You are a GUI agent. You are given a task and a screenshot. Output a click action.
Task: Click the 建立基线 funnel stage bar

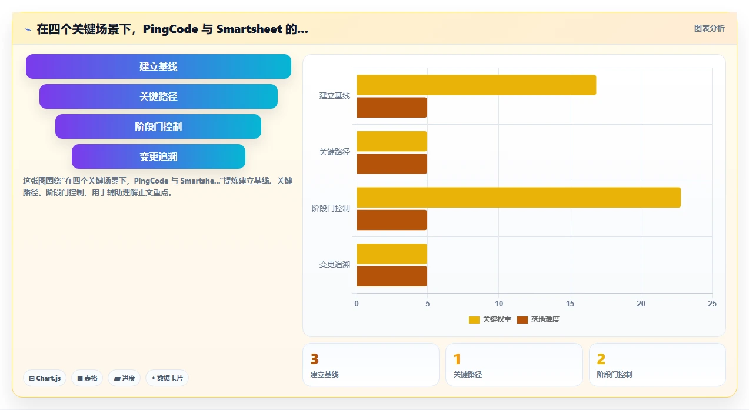pyautogui.click(x=158, y=66)
